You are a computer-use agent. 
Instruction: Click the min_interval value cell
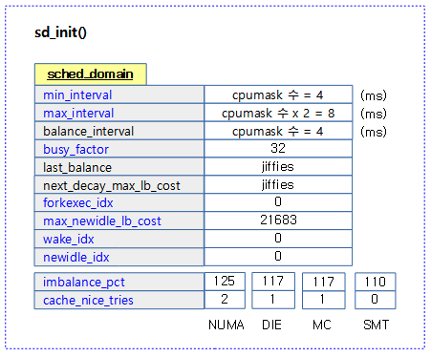(x=278, y=94)
